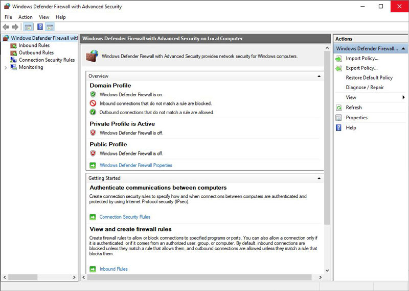
Task: Click the Inbound Rules tree icon
Action: pos(13,45)
